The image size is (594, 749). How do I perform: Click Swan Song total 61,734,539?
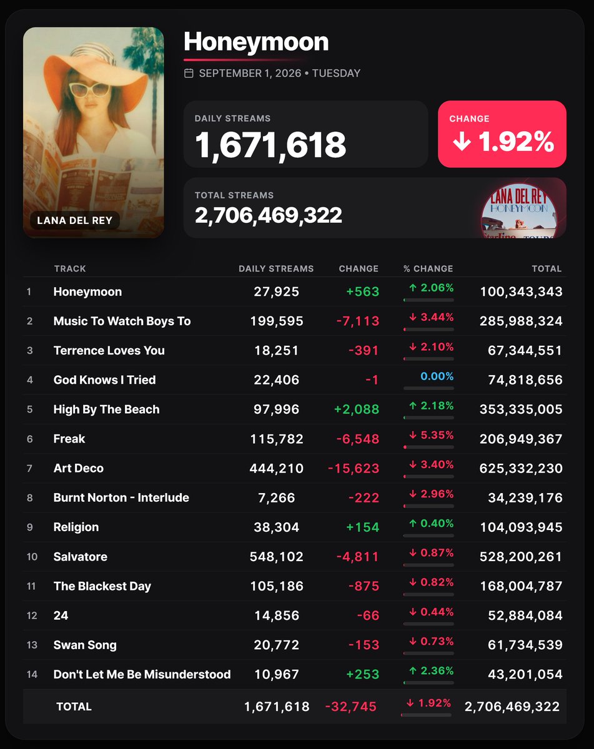pos(525,645)
